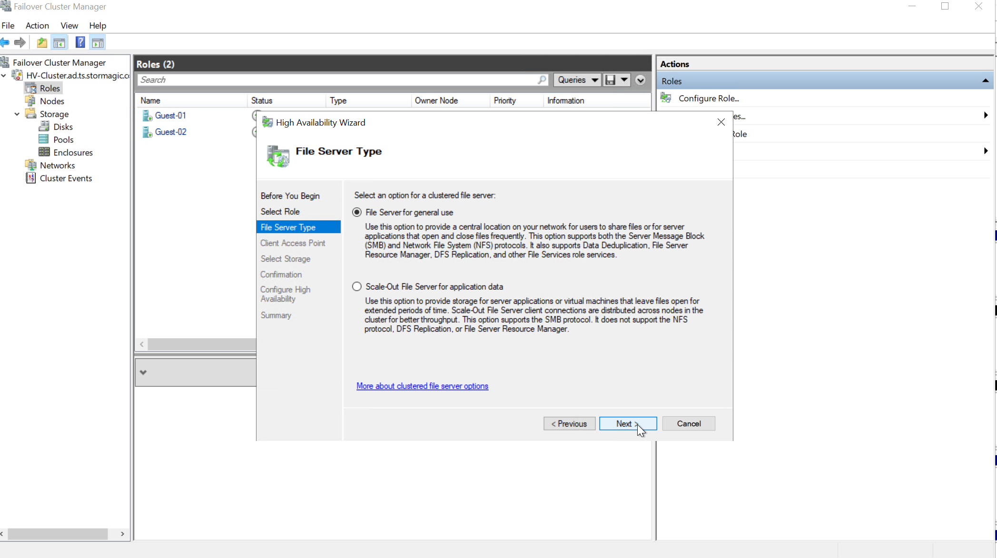
Task: Click the Forward arrow toolbar icon
Action: 20,43
